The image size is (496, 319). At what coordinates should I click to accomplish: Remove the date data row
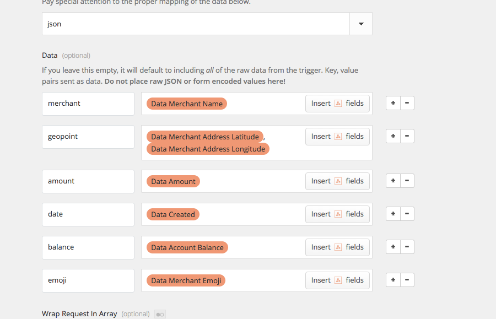[407, 214]
